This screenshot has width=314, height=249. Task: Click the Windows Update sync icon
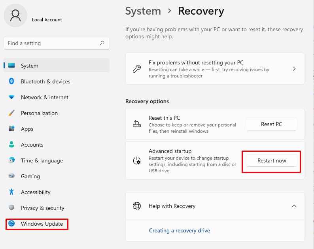pos(11,224)
